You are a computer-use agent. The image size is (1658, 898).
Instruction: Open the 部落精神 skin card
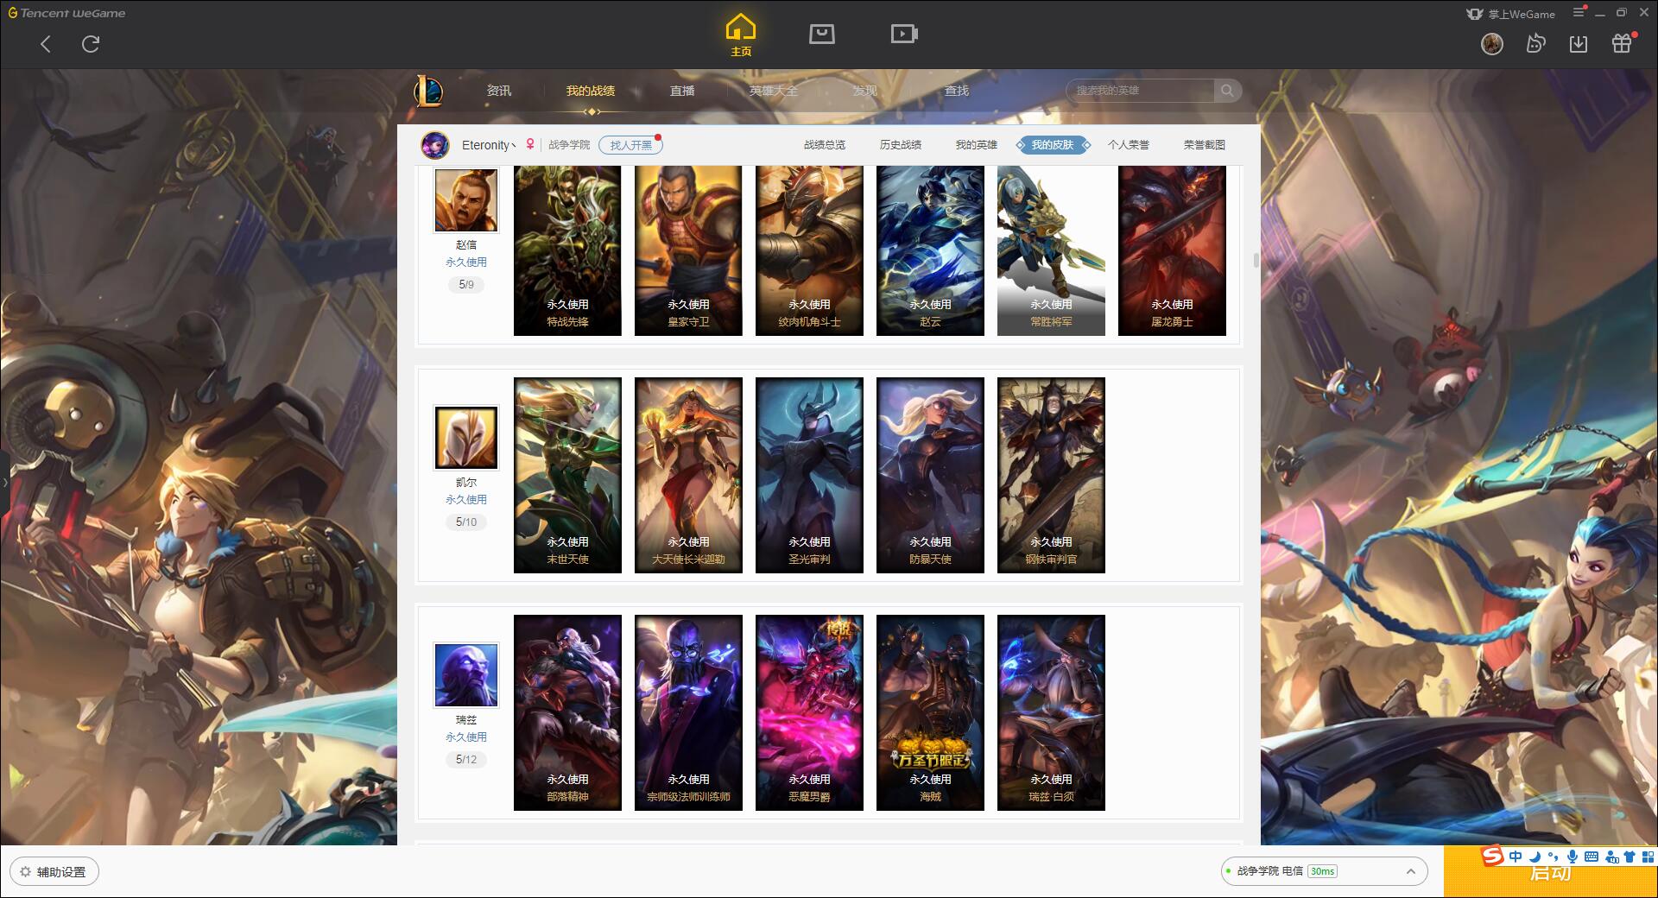(567, 712)
